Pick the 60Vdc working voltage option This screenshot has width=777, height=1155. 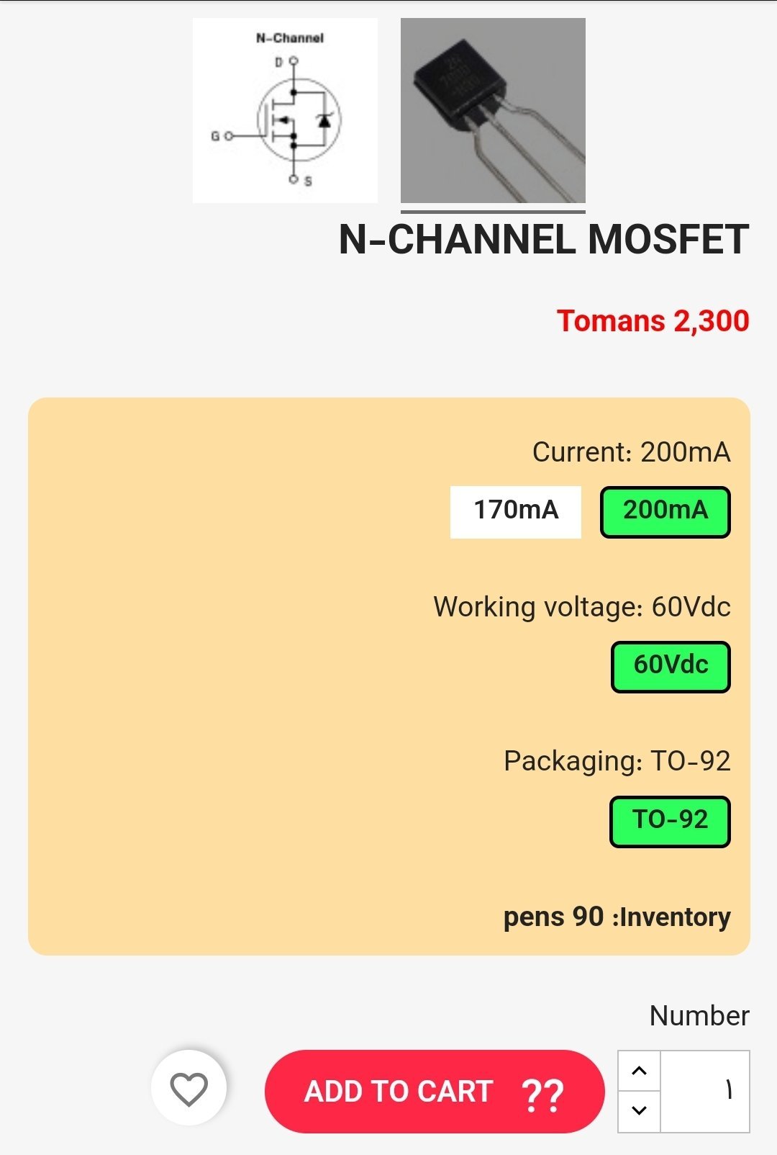click(671, 667)
